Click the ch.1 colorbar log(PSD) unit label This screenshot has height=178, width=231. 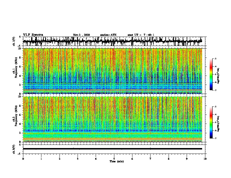[218, 76]
